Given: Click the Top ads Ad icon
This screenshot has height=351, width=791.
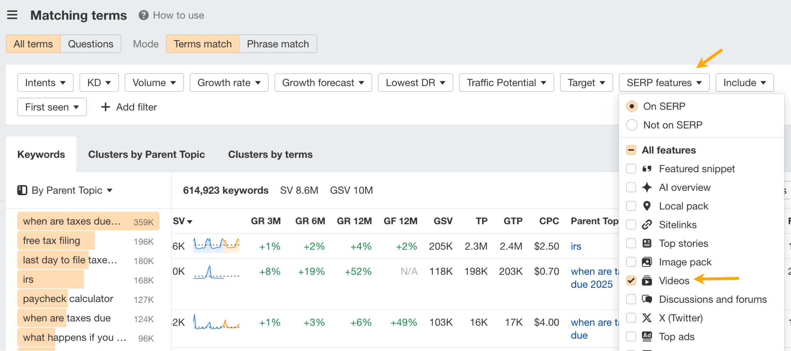Looking at the screenshot, I should click(647, 336).
